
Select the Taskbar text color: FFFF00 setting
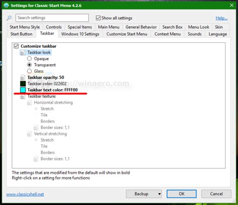(53, 90)
